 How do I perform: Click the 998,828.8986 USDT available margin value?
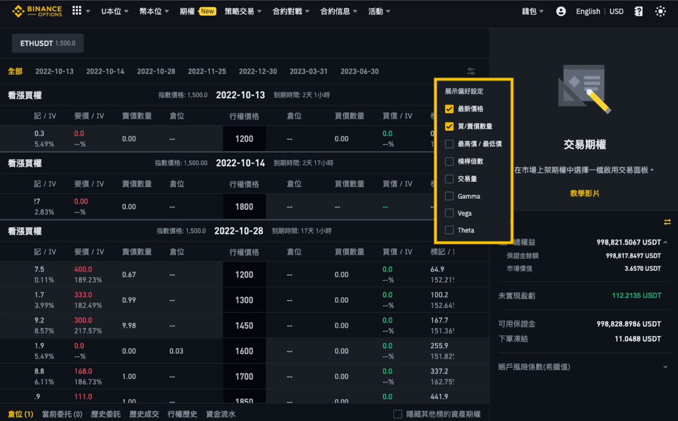coord(628,324)
